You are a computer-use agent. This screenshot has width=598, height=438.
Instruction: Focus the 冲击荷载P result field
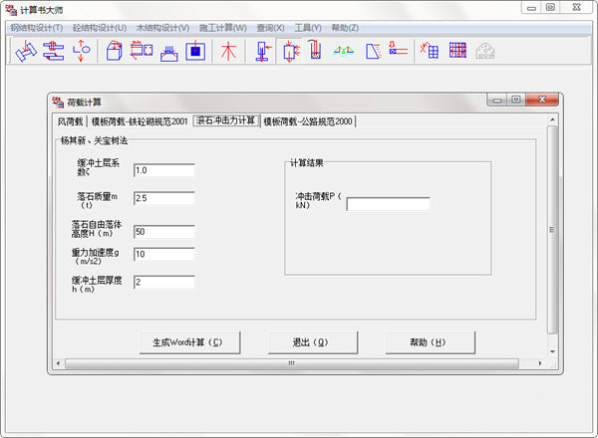pos(388,204)
